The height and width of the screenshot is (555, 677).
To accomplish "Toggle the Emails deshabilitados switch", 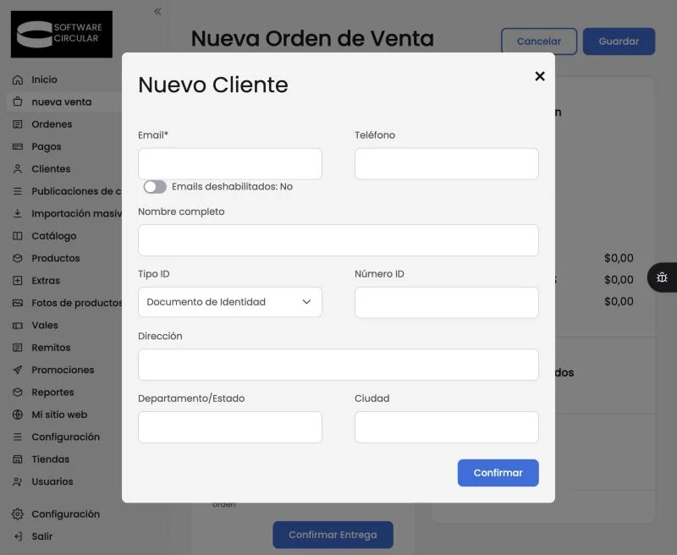I will pos(155,187).
